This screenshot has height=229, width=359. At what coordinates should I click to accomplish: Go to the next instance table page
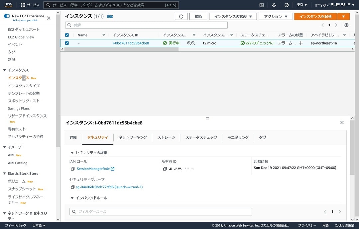pos(336,25)
